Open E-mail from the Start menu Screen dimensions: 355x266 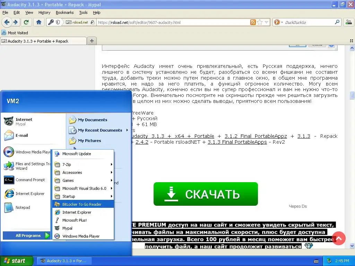click(34, 135)
